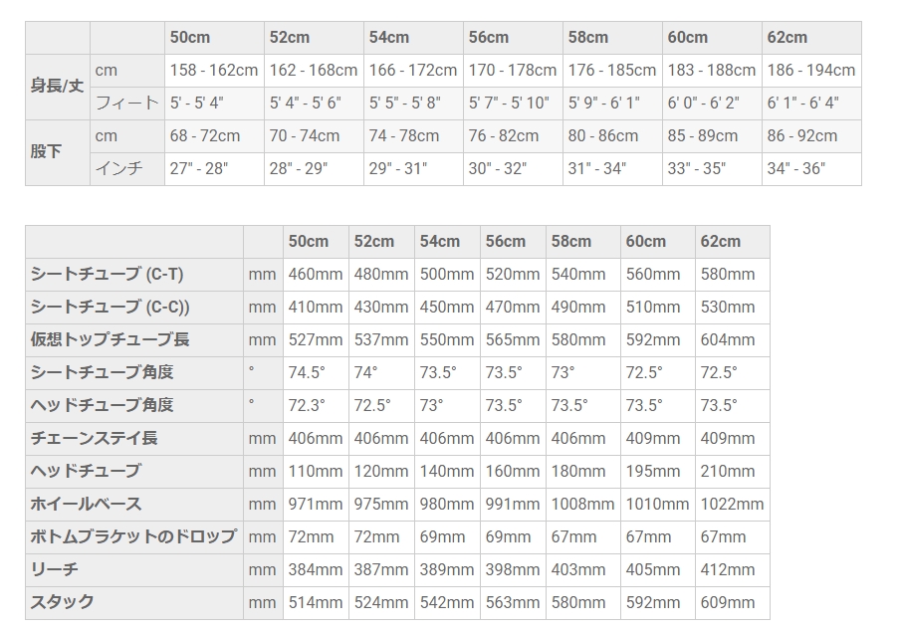Click the ヘッドチューブ角度 row label
900x632 pixels.
(102, 405)
